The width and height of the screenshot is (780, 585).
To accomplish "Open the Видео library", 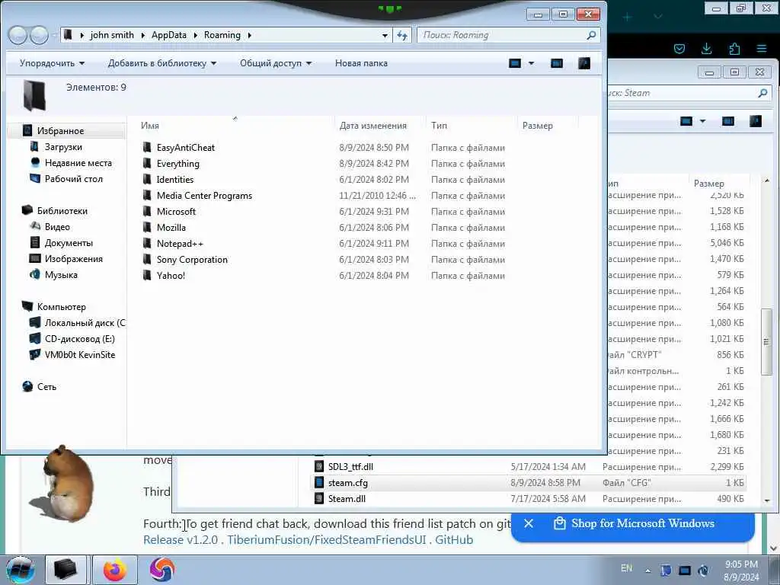I will (57, 227).
